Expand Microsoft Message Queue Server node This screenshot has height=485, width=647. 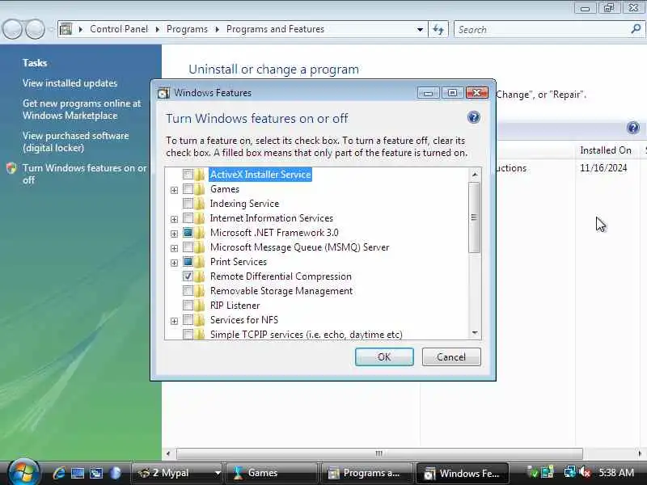(174, 248)
